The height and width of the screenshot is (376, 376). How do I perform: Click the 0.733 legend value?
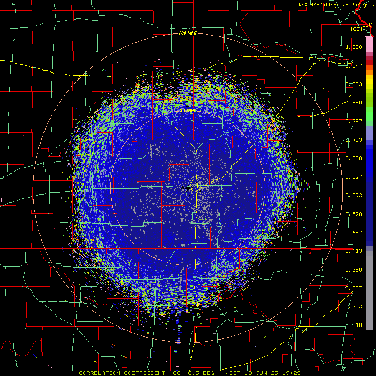[354, 140]
